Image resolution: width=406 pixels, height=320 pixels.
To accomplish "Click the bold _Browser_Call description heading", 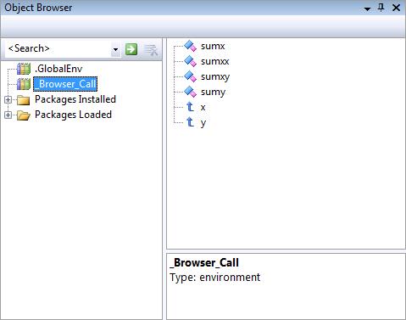I will click(x=204, y=262).
